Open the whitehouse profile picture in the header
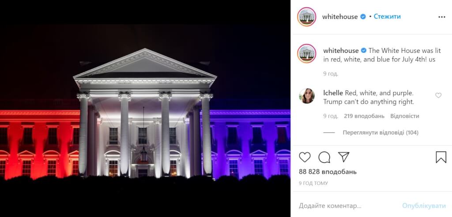The image size is (452, 217). pyautogui.click(x=307, y=17)
